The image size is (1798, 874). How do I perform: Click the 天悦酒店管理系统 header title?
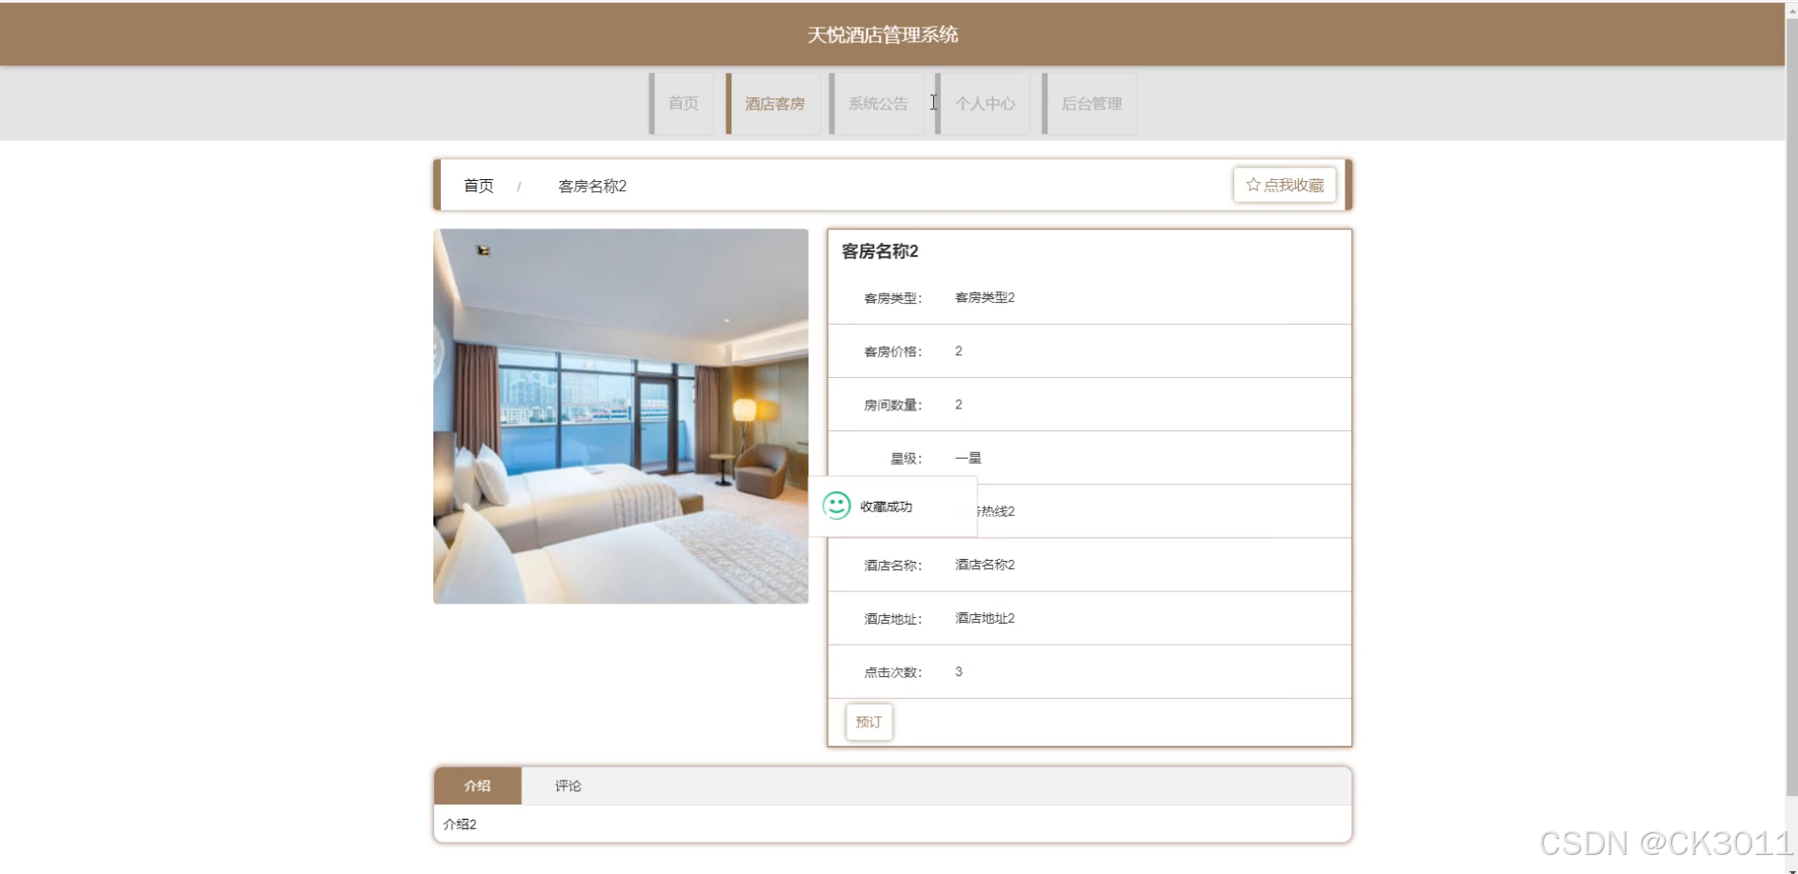pos(883,35)
